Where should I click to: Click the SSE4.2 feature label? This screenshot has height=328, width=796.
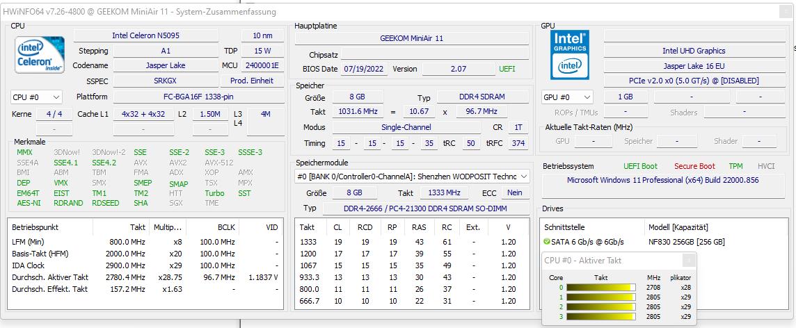(104, 163)
